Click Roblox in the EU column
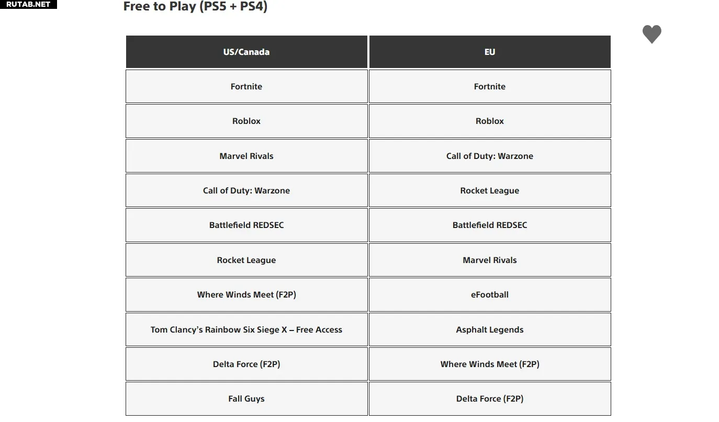Screen dimensions: 719x422 click(x=490, y=121)
